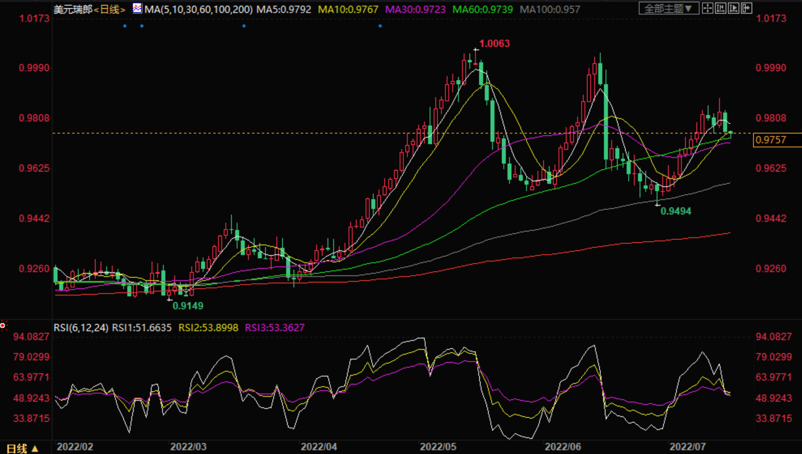Click the 美元瑞郎 symbol name
This screenshot has width=802, height=454.
click(73, 10)
